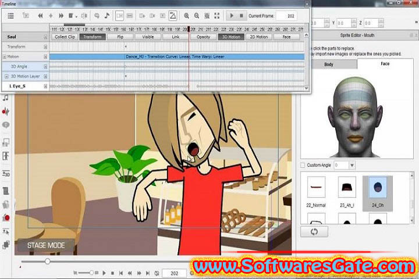Open the timeline track list menu
Image resolution: width=419 pixels, height=279 pixels.
[x=10, y=16]
